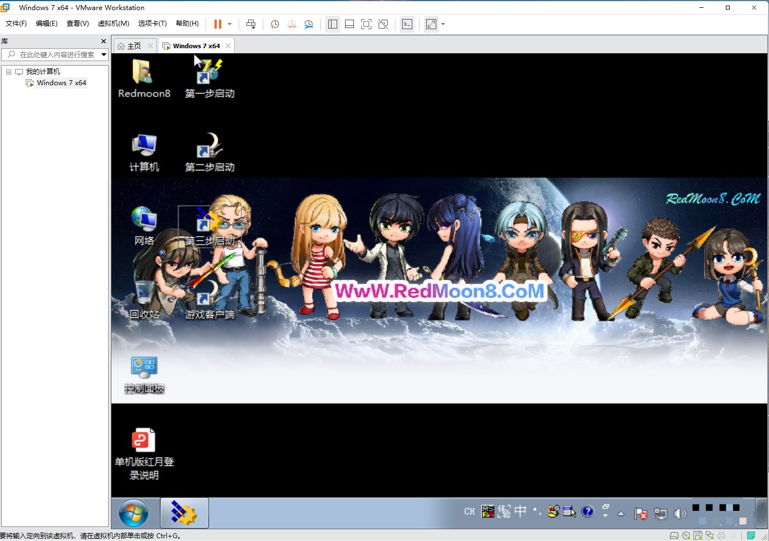Select 我的计算机 in the library

tap(43, 72)
